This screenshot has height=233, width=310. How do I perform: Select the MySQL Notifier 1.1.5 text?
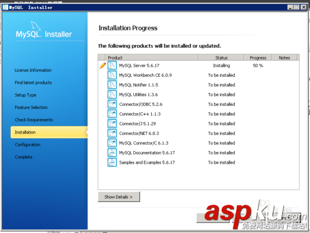pyautogui.click(x=138, y=85)
